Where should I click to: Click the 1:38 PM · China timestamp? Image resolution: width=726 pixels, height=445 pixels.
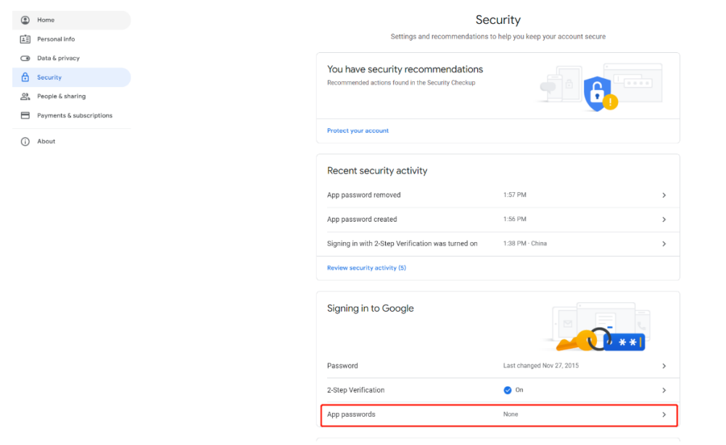pyautogui.click(x=524, y=244)
